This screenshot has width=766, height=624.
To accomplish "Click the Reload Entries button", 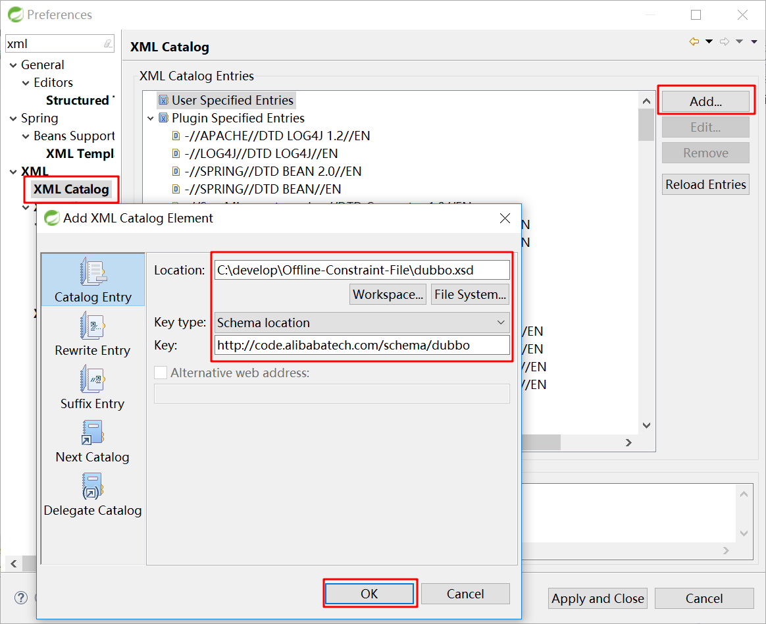I will 705,184.
